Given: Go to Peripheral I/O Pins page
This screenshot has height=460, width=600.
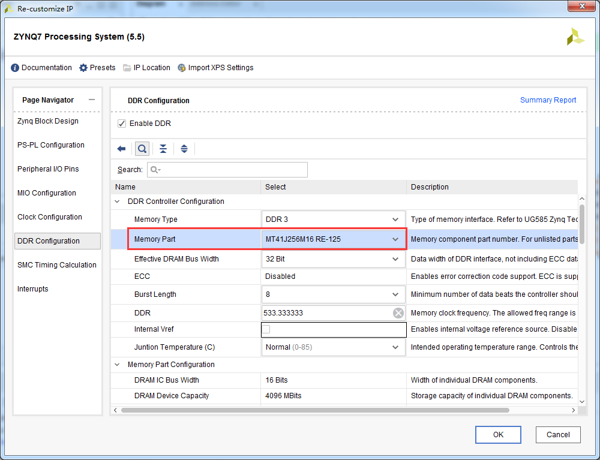Looking at the screenshot, I should [x=48, y=169].
